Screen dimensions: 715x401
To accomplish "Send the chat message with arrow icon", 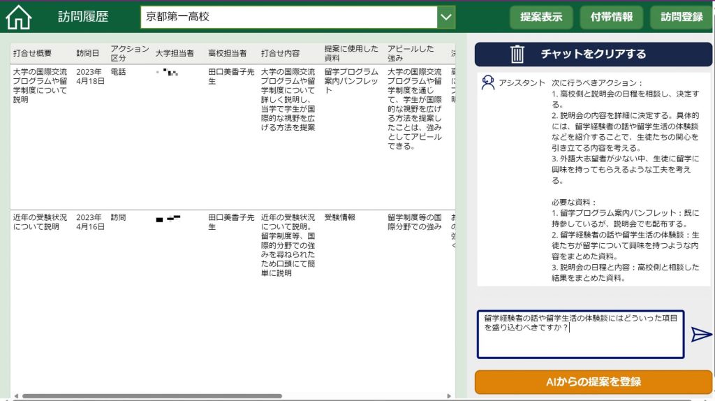I will (x=700, y=335).
